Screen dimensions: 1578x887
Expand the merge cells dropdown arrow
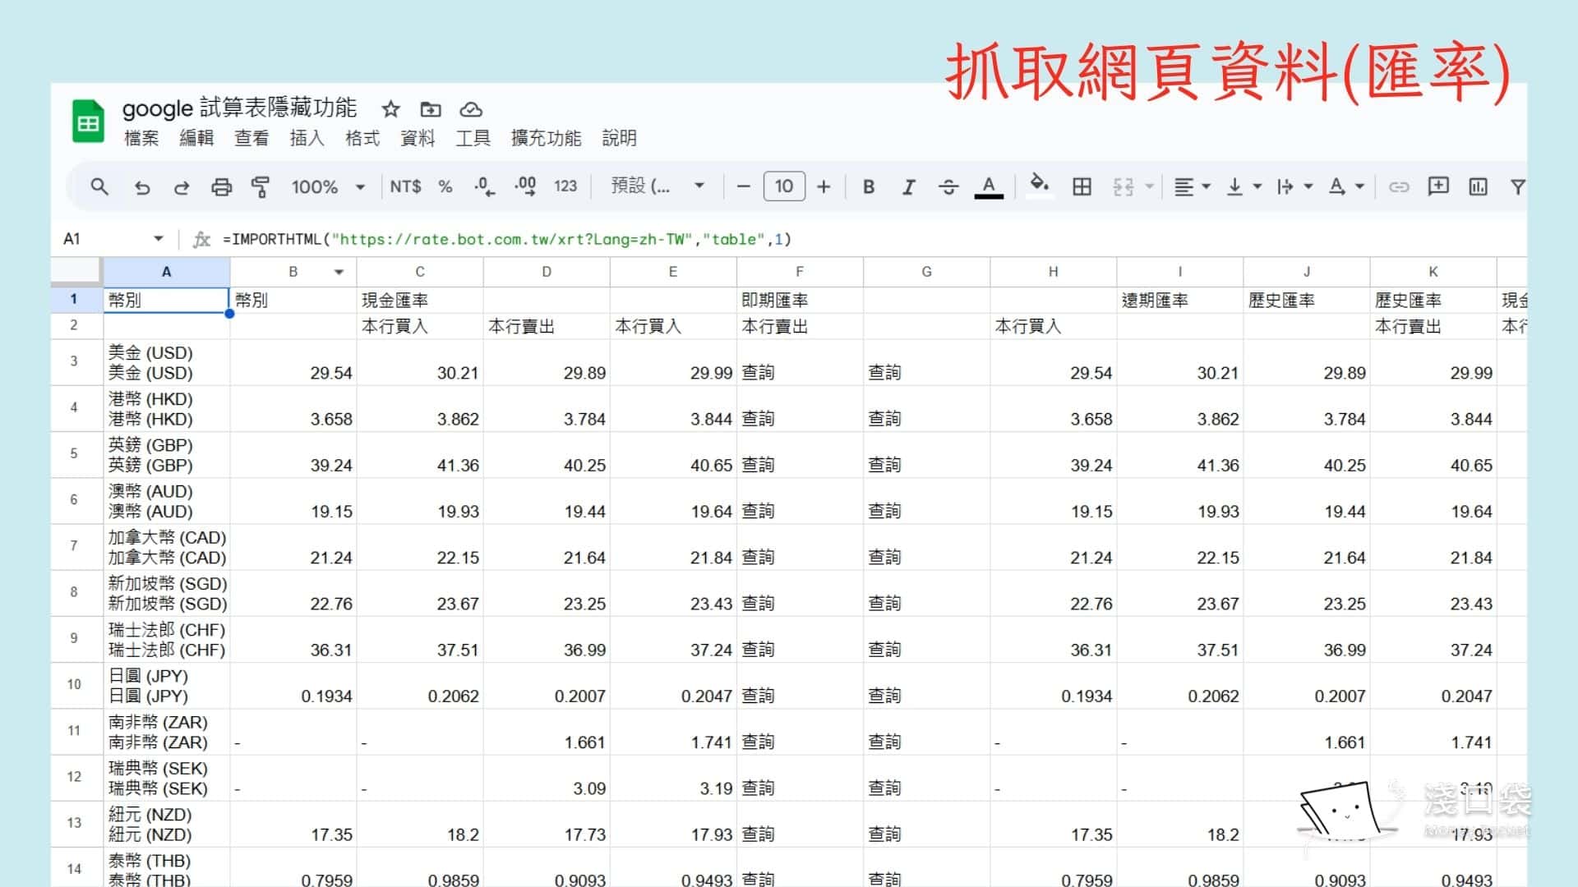pos(1149,187)
